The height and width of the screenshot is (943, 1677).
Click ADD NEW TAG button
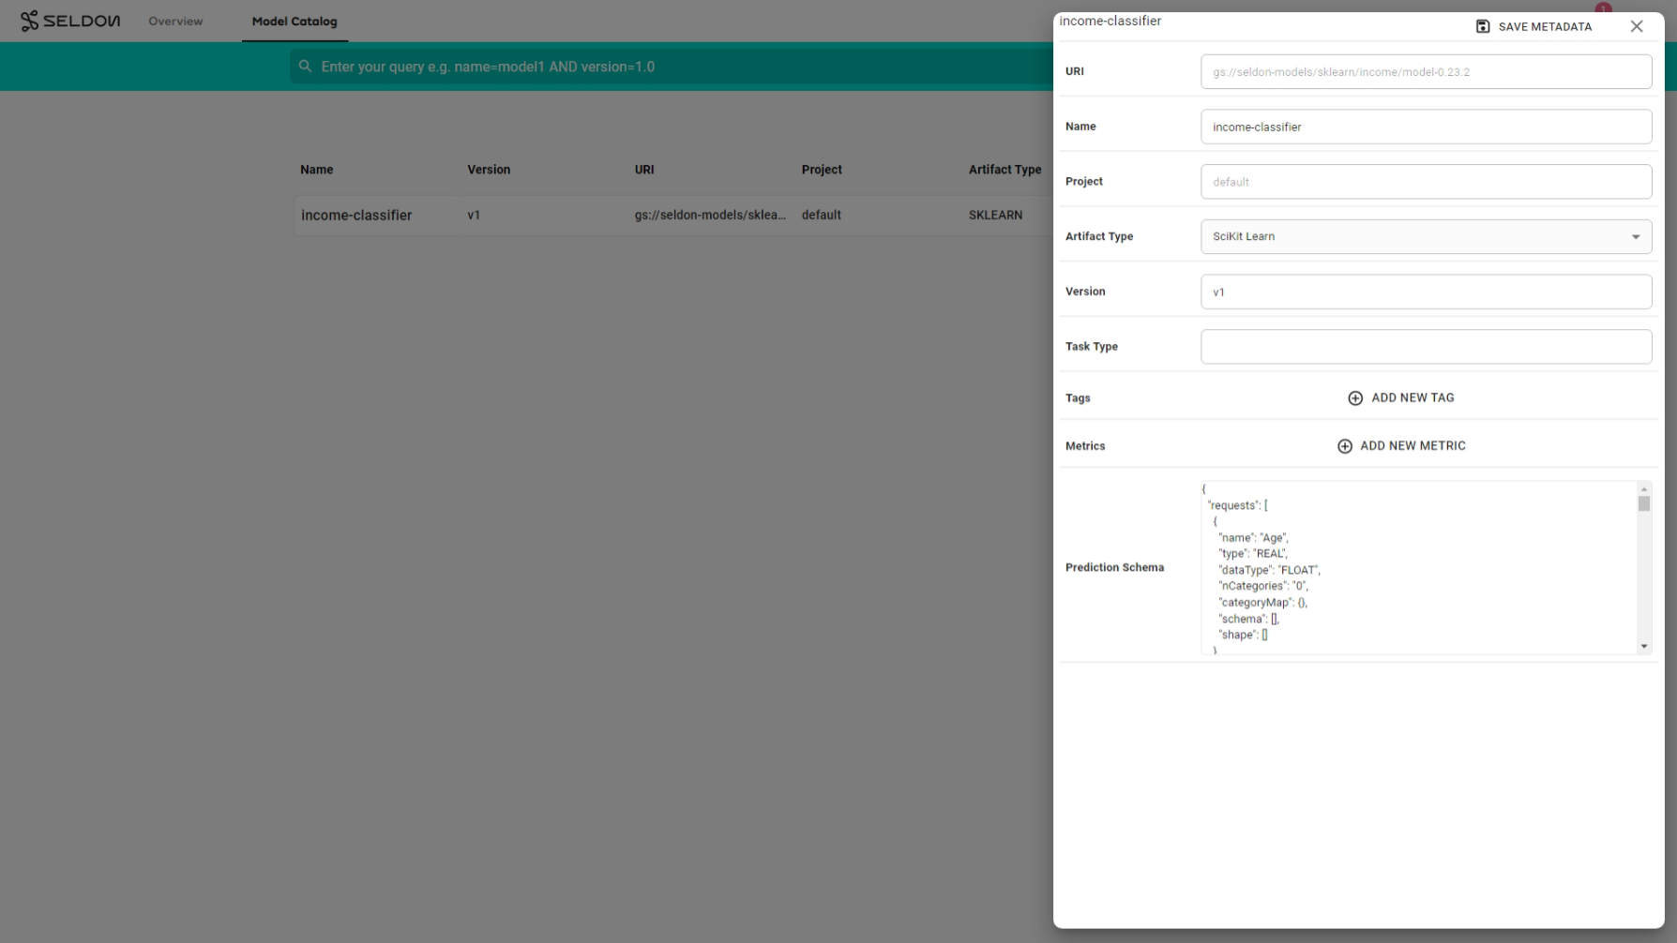(1401, 398)
